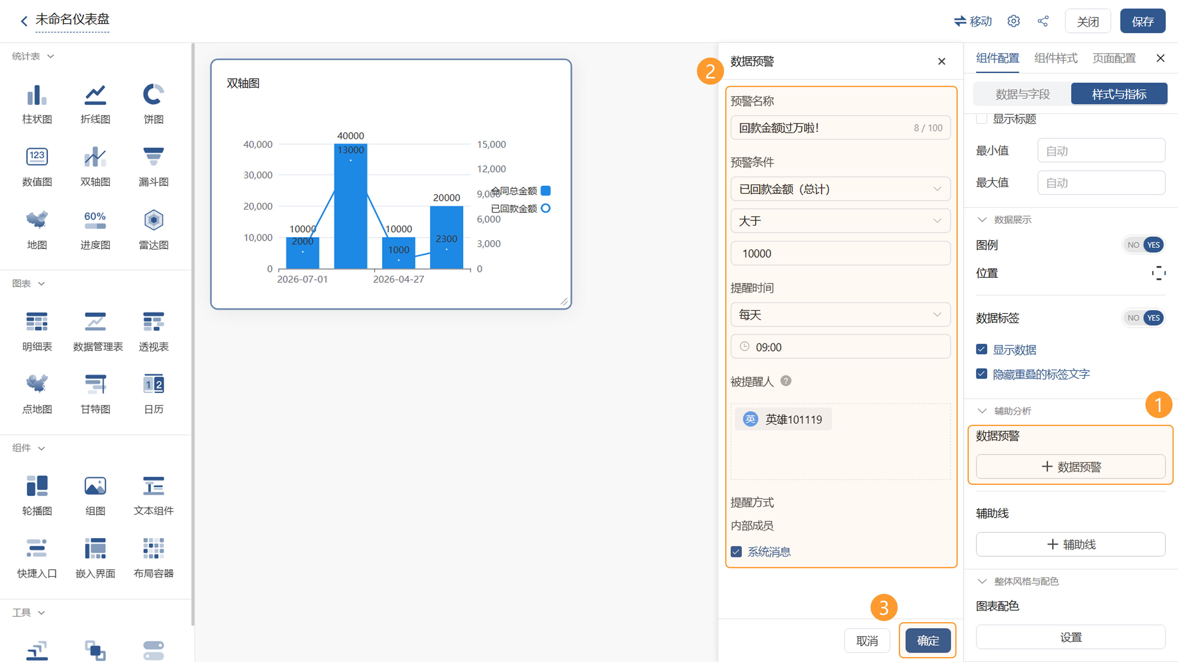The height and width of the screenshot is (662, 1178).
Task: Close the 数据预警 panel
Action: [x=941, y=61]
